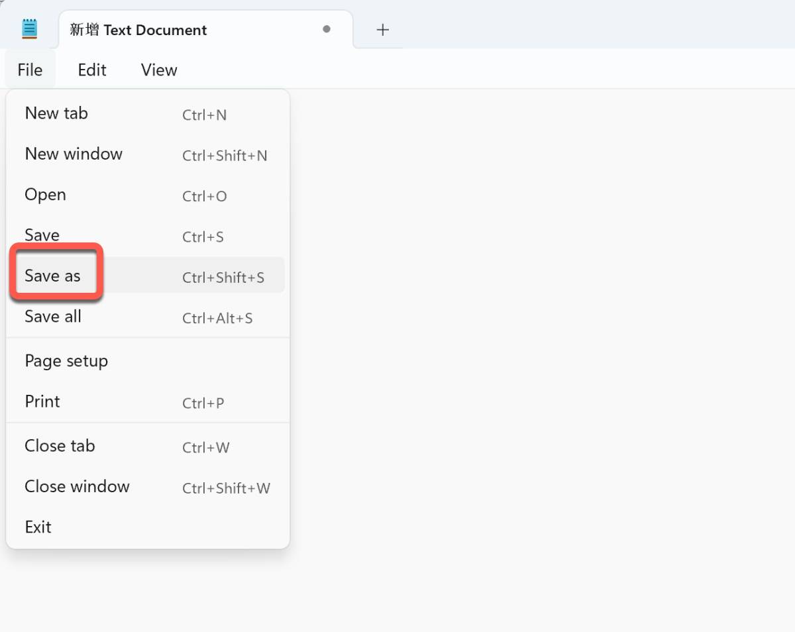Screen dimensions: 795x632
Task: Choose Close tab menu item
Action: (x=60, y=446)
